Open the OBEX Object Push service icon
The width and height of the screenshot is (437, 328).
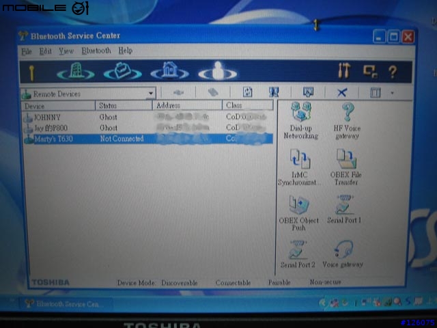[299, 213]
